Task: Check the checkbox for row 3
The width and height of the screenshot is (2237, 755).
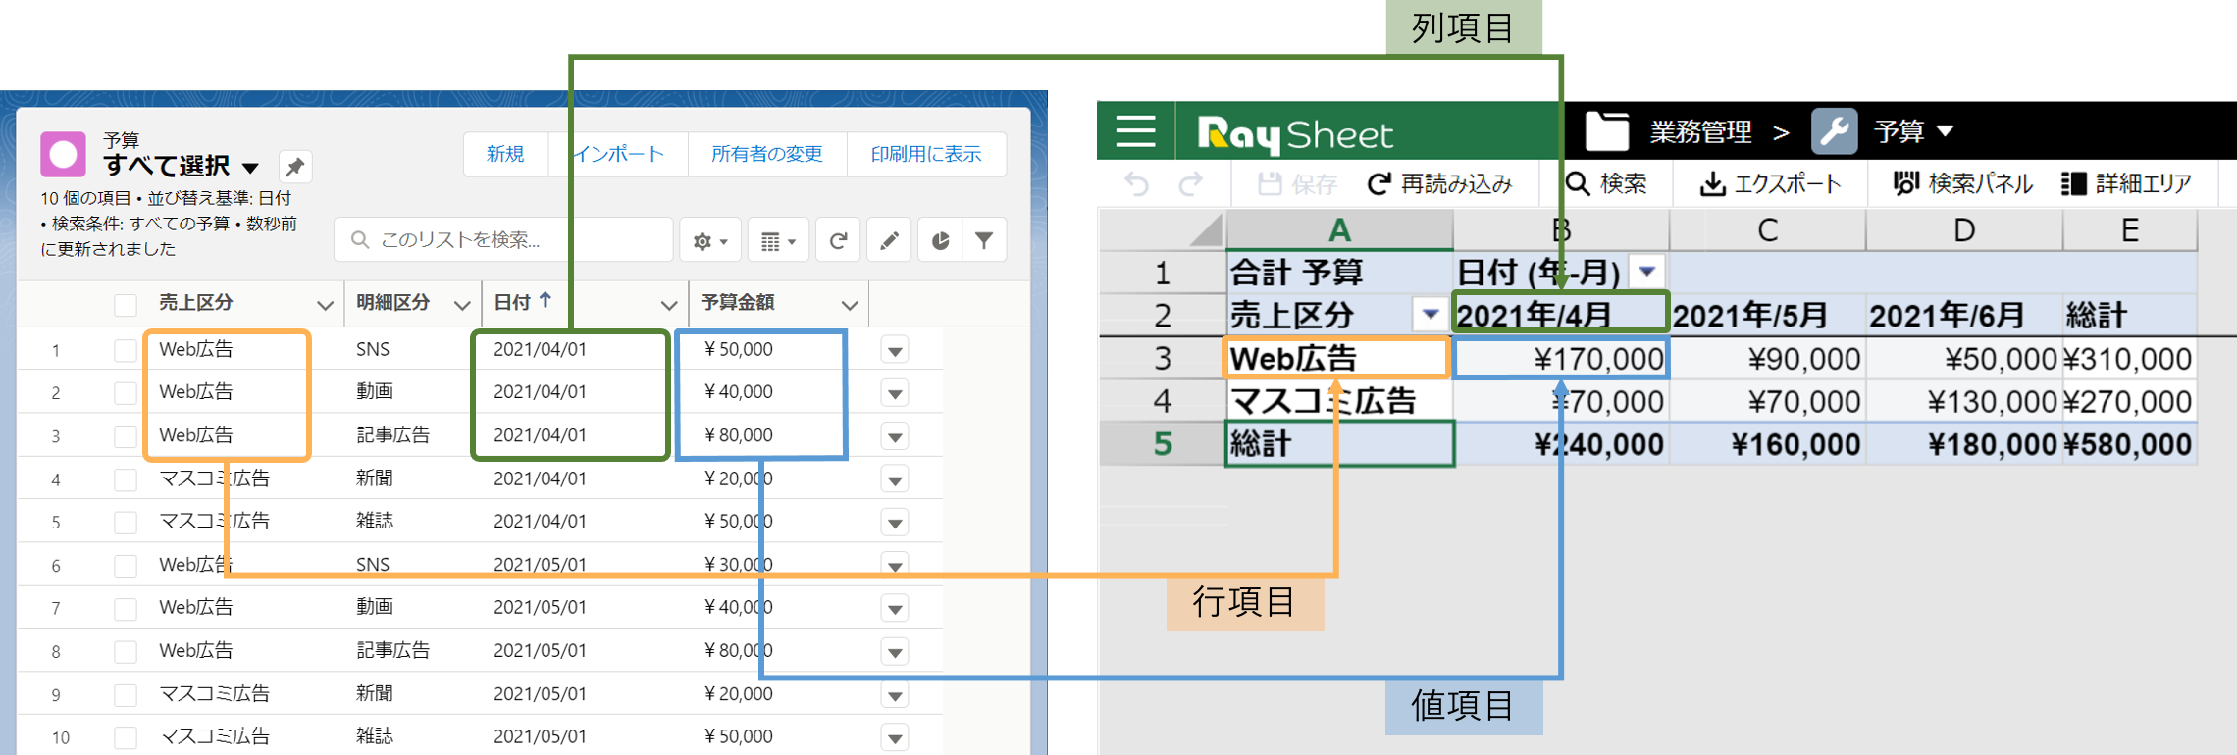Action: click(x=126, y=436)
